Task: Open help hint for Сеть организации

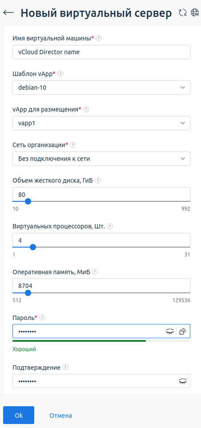Action: coord(73,145)
